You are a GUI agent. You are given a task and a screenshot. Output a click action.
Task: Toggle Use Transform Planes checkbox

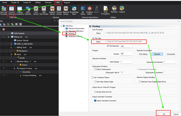[x=92, y=78]
